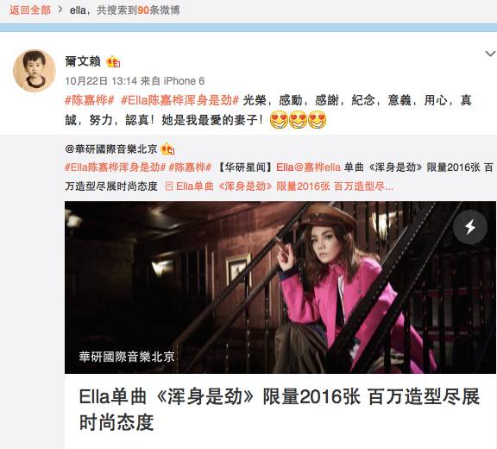Click the breadcrumb arrow after 返回全部
The width and height of the screenshot is (497, 449).
[x=60, y=10]
